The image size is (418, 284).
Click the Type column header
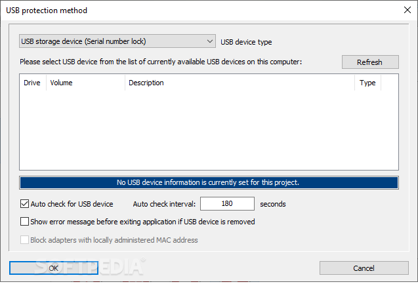click(x=367, y=83)
